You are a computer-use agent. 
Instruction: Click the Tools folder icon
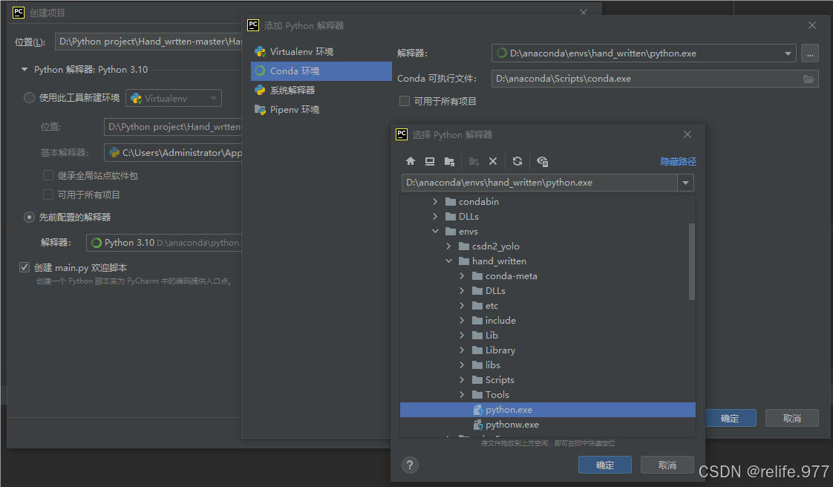pos(477,395)
